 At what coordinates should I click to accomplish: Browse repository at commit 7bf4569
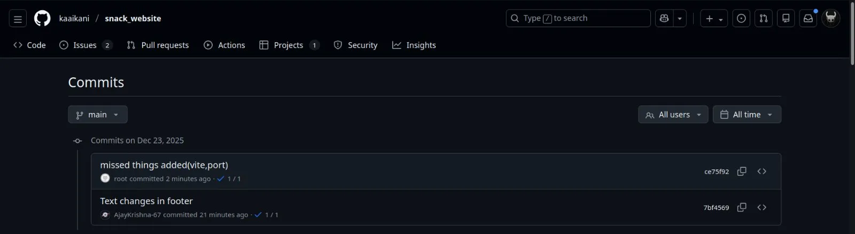[x=762, y=207]
